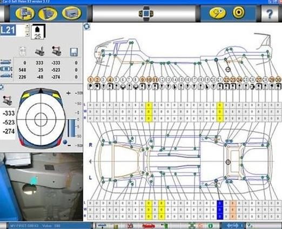The height and width of the screenshot is (229, 282).
Task: Click the adapter type 25 icon box
Action: [38, 32]
